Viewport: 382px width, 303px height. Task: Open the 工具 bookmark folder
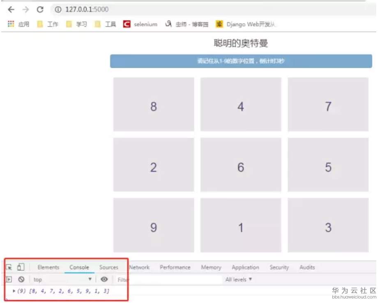coord(106,24)
